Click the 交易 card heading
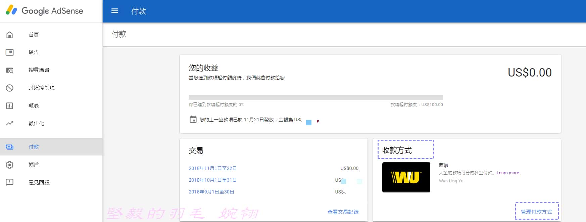Screen dimensions: 586x222 pos(196,150)
